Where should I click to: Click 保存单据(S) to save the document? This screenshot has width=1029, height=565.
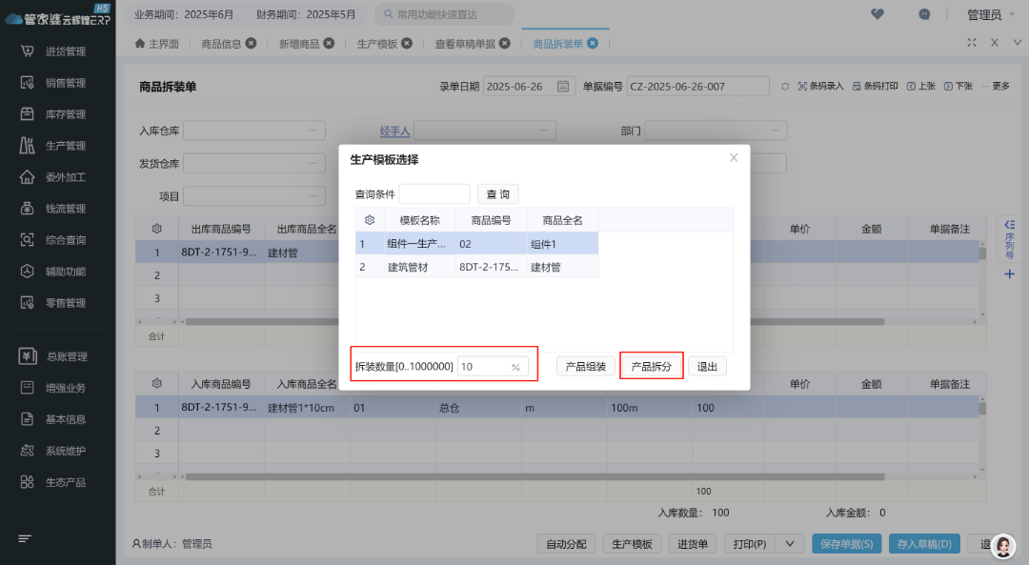click(x=845, y=543)
